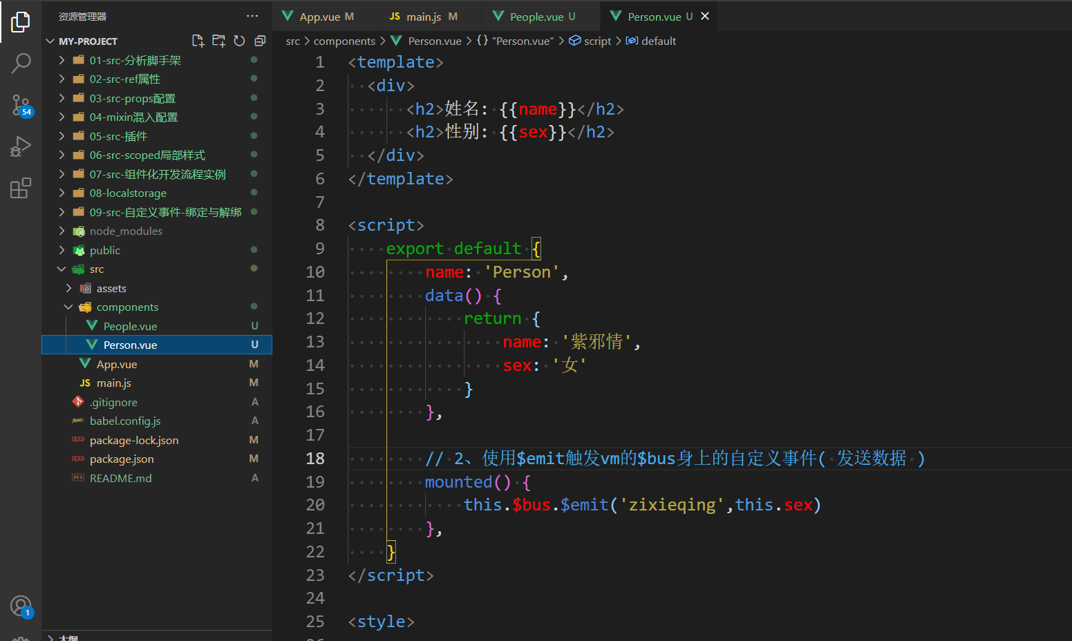Image resolution: width=1072 pixels, height=641 pixels.
Task: Open main.js in the file tree
Action: click(157, 383)
